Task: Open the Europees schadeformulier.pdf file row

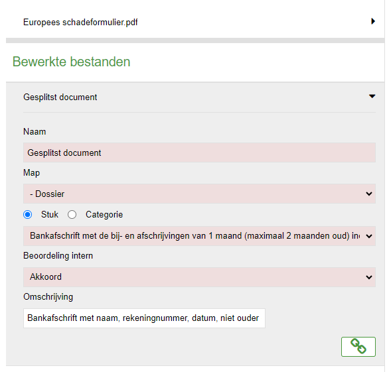Action: (x=195, y=22)
